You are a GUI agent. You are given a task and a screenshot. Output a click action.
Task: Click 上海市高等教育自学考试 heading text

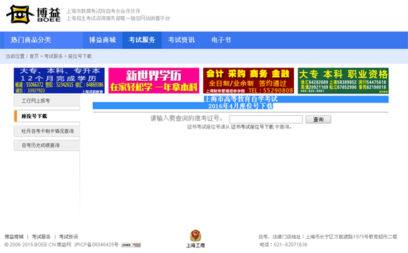[x=241, y=99]
